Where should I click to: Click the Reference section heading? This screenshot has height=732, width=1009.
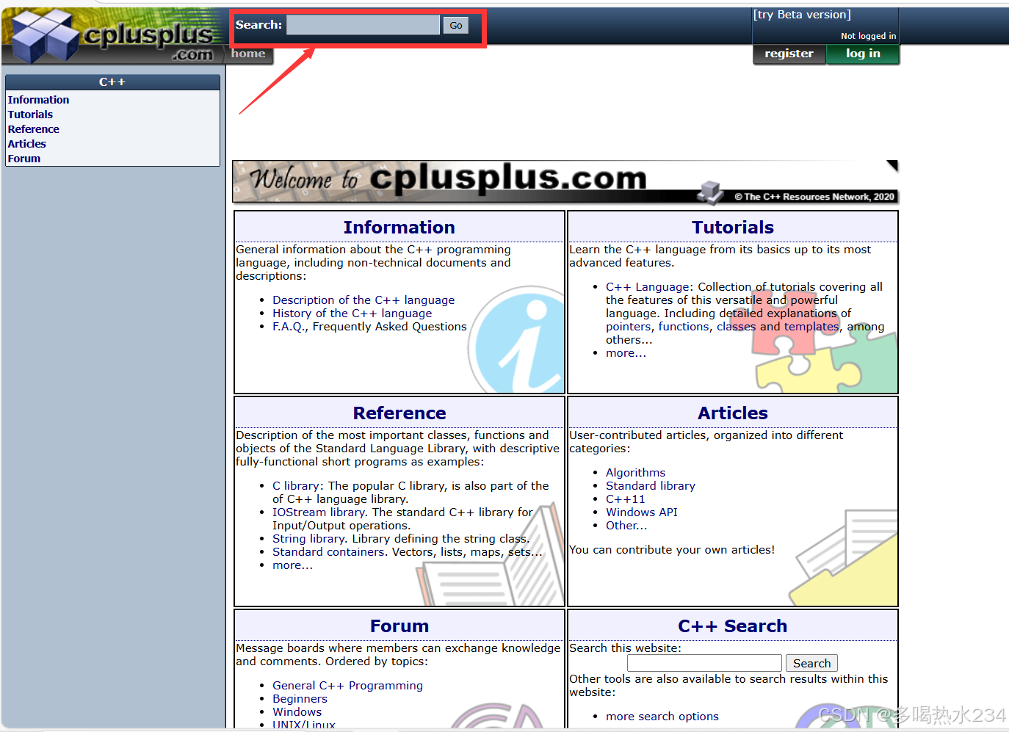click(399, 413)
